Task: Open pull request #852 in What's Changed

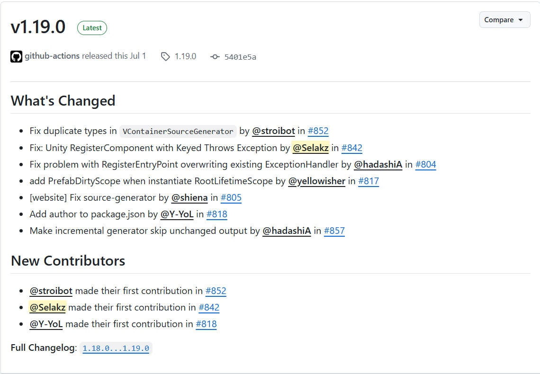Action: click(318, 131)
